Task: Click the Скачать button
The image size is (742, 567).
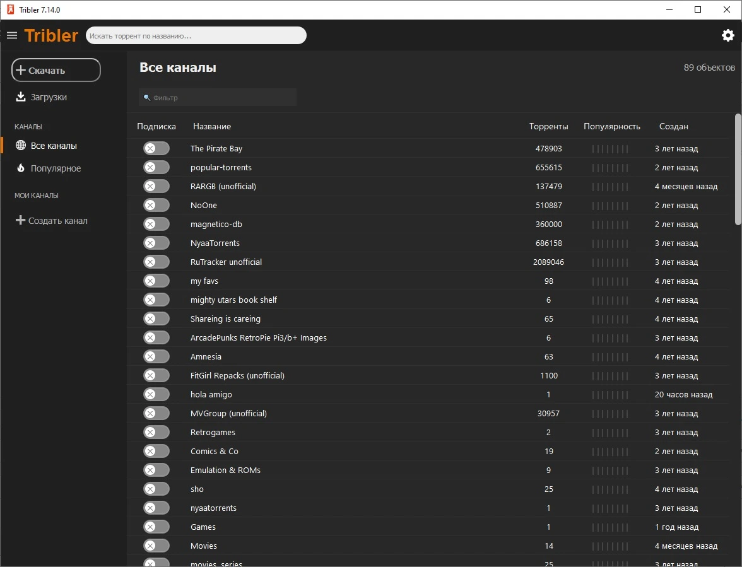Action: tap(56, 70)
